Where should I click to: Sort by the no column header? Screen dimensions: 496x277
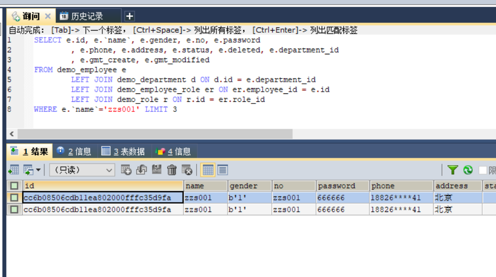click(x=294, y=186)
